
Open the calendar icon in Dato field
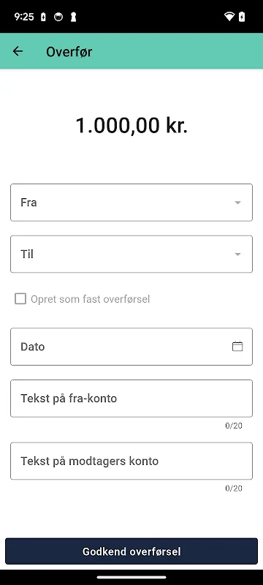tap(237, 346)
